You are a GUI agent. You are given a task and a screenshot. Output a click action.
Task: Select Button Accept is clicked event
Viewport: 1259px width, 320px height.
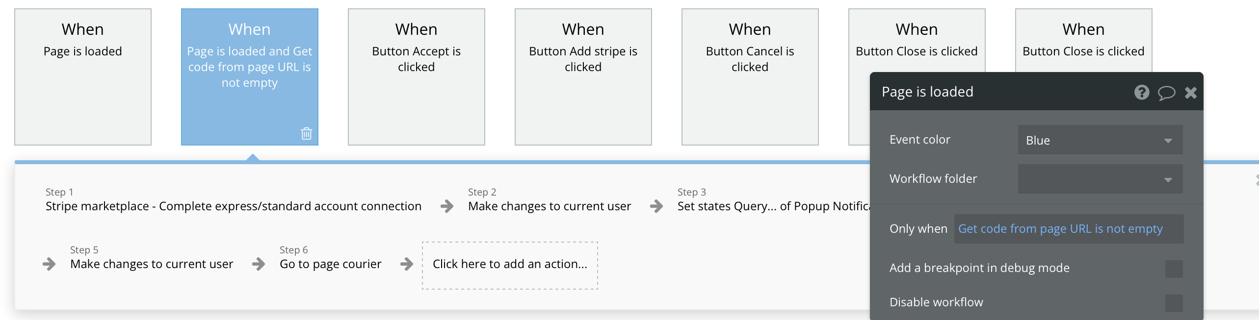click(x=416, y=76)
